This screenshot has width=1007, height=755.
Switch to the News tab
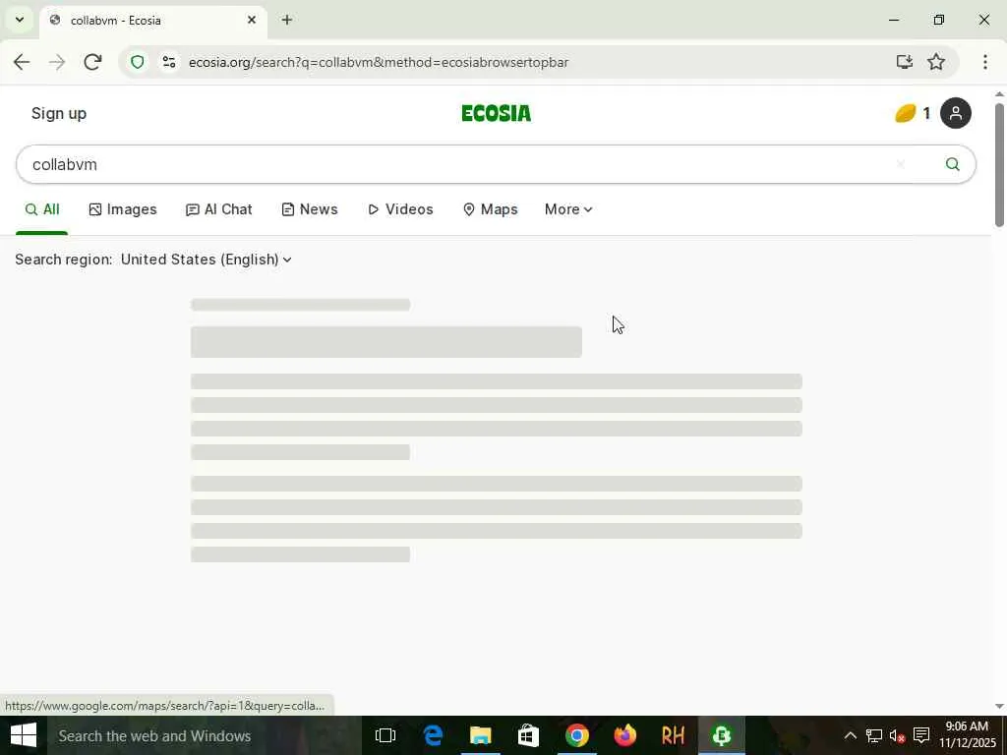310,210
